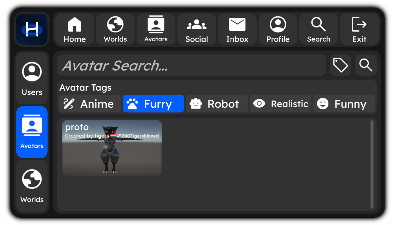Open the proto avatar thumbnail

click(x=112, y=148)
